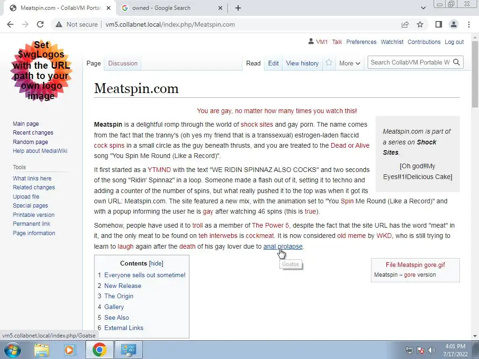Open the Edit tab
479x359 pixels.
click(x=273, y=63)
